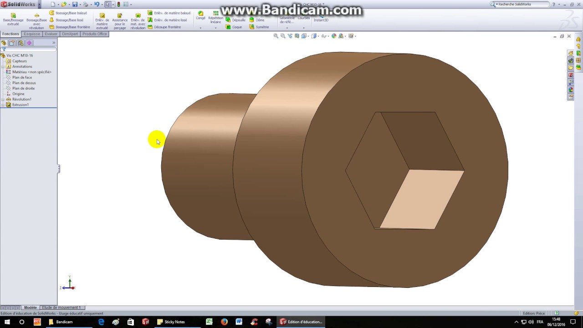Choose Bossage/Base balayé feature
This screenshot has width=583, height=328.
pos(68,13)
